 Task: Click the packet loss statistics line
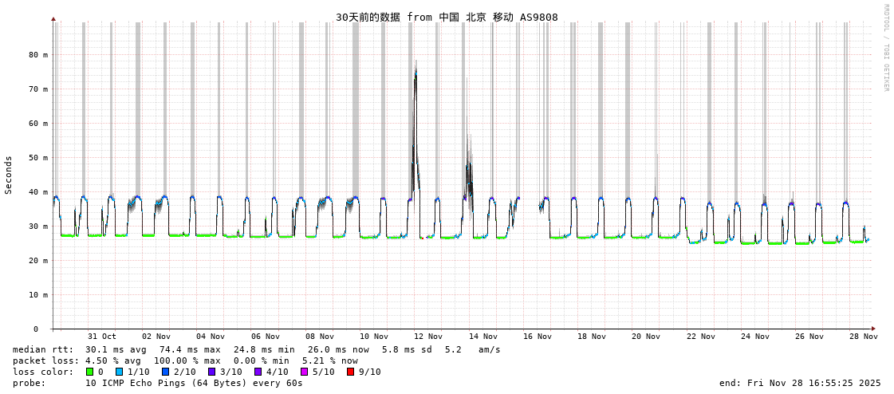185,361
